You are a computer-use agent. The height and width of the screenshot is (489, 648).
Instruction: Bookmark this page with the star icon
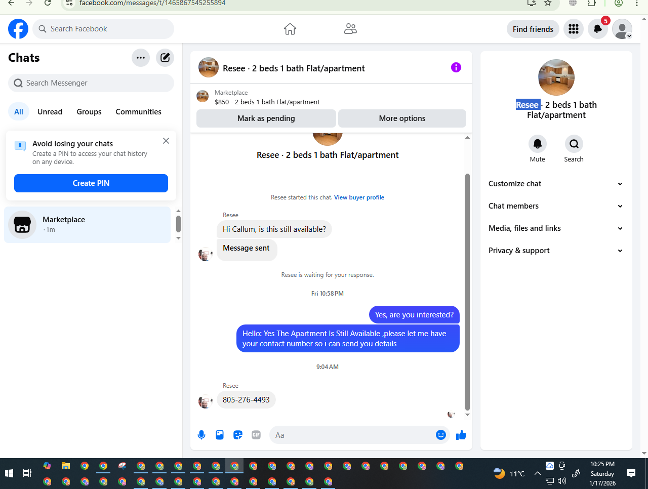pos(548,3)
